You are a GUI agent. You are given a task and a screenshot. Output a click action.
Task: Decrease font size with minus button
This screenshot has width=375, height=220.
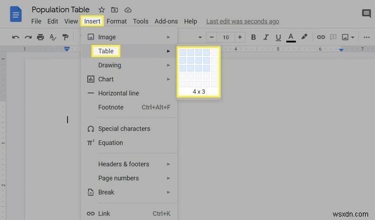coord(212,37)
